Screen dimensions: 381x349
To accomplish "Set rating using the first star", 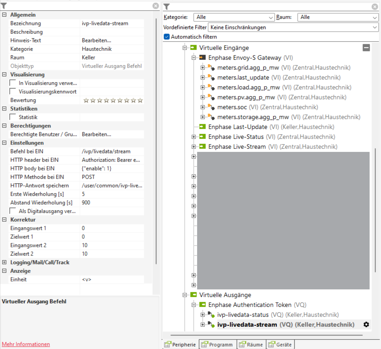I will tap(86, 100).
